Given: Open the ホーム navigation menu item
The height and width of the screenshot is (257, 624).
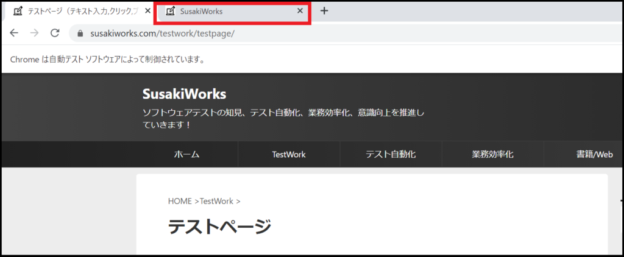Looking at the screenshot, I should 186,154.
